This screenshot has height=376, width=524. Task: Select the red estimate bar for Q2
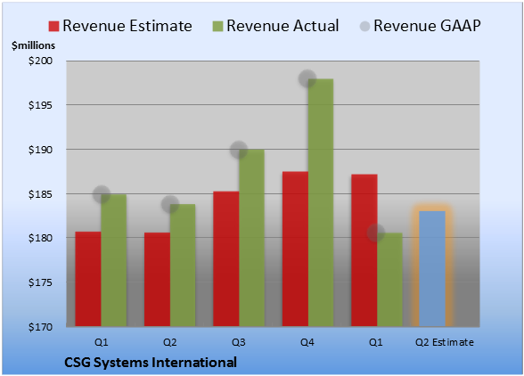(157, 280)
